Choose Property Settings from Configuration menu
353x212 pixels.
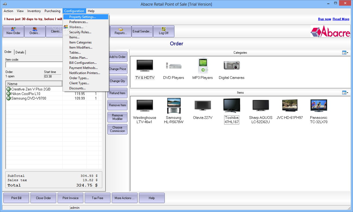86,17
